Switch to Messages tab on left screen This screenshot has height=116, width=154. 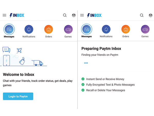point(9,30)
